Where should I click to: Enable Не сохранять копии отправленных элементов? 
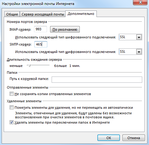point(11,94)
